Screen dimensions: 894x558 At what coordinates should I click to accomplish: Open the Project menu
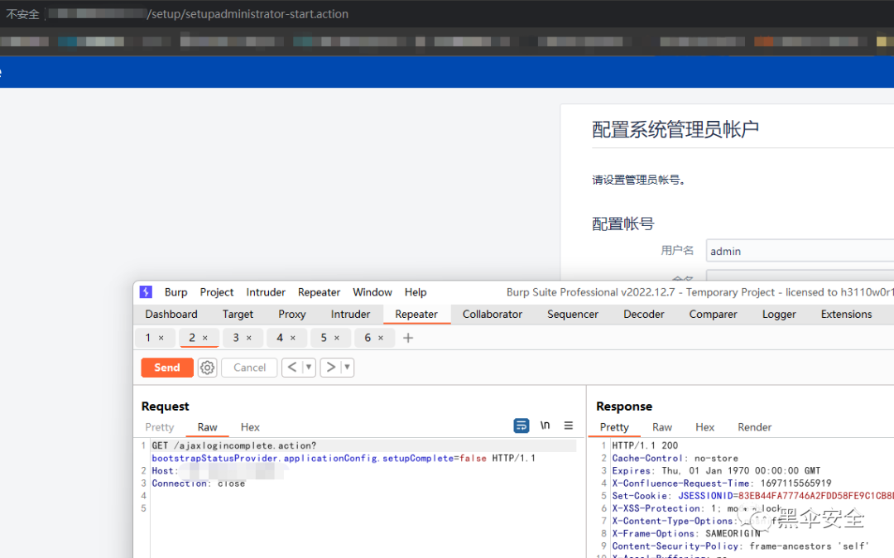[x=217, y=292]
